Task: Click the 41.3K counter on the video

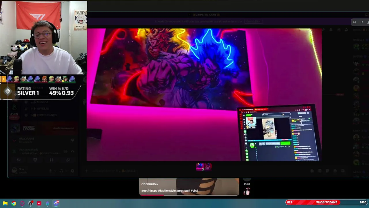Action: tap(247, 184)
